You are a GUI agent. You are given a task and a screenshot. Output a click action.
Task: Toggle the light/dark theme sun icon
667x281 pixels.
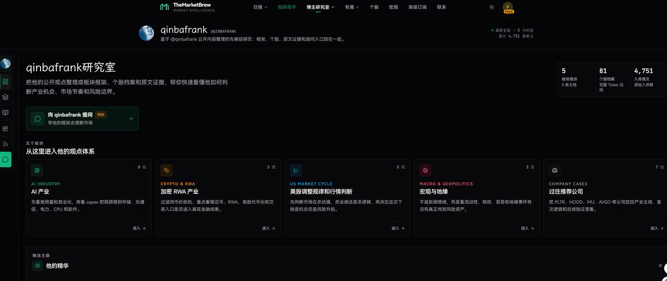(x=491, y=7)
